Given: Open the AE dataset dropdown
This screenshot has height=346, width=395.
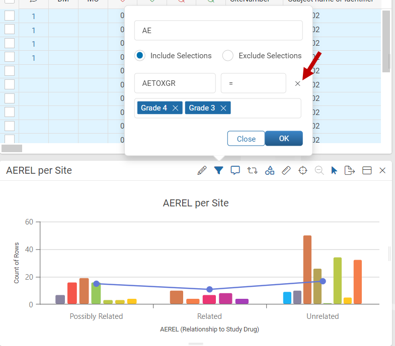Looking at the screenshot, I should (218, 31).
